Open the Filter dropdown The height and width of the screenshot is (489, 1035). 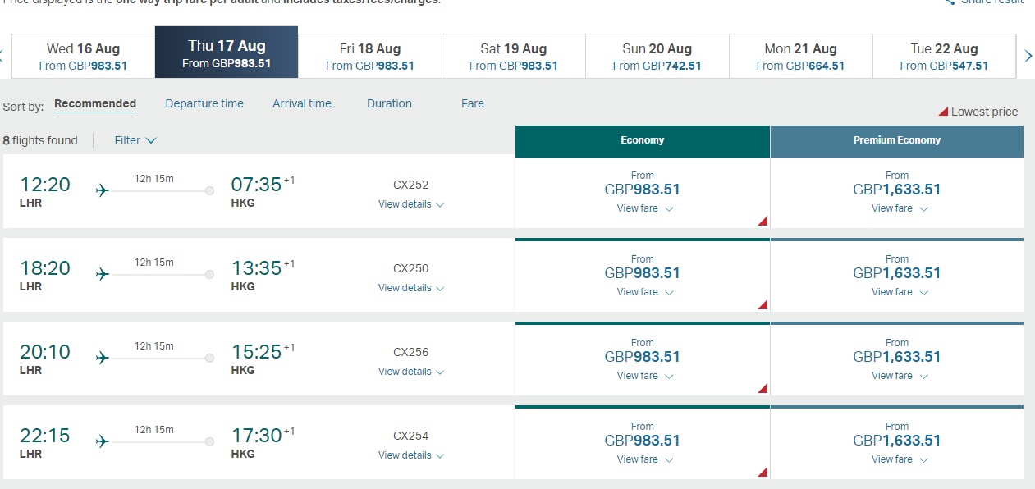[135, 140]
